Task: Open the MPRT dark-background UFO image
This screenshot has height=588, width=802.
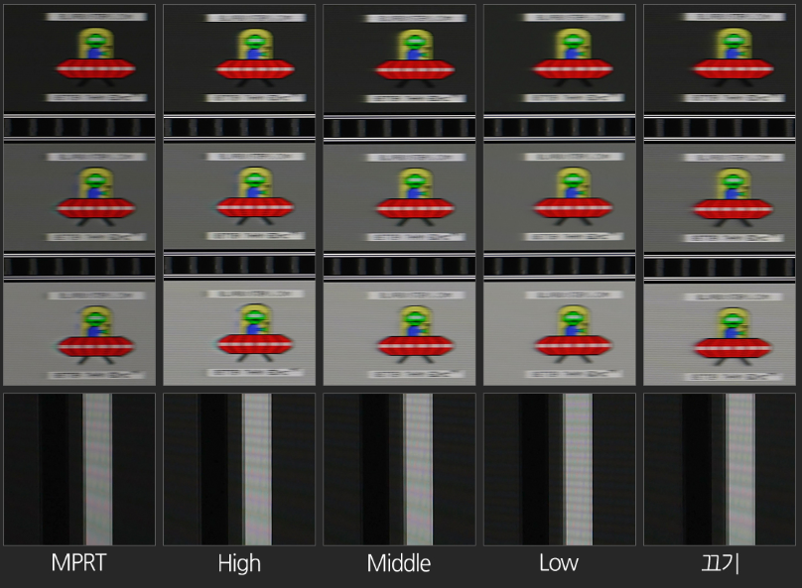Action: pyautogui.click(x=79, y=59)
